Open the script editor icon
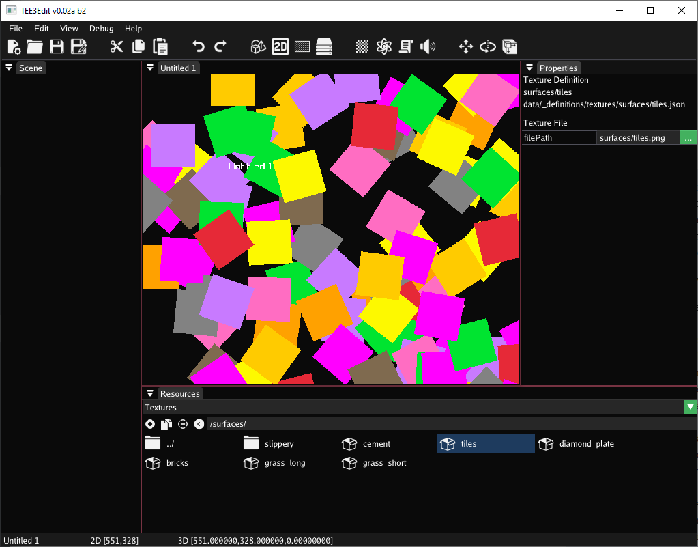Image resolution: width=698 pixels, height=547 pixels. [405, 46]
